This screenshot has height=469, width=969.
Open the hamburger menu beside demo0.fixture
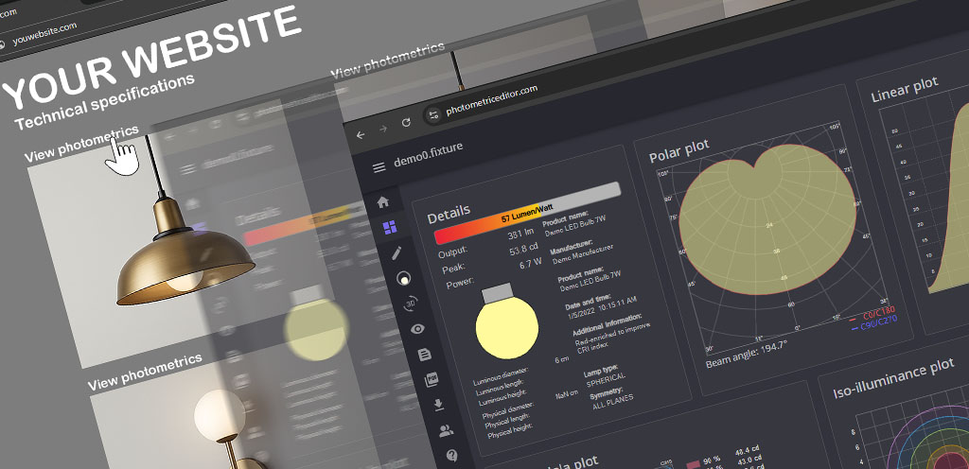click(379, 167)
